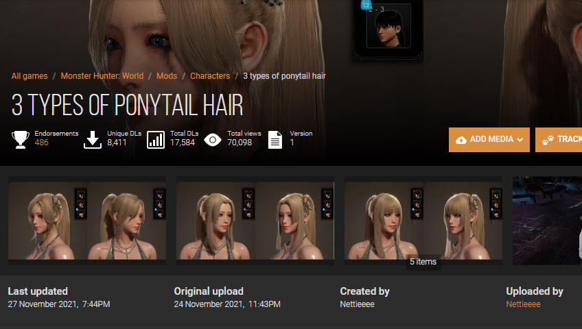
Task: Click the Uploaded by heading
Action: (535, 291)
